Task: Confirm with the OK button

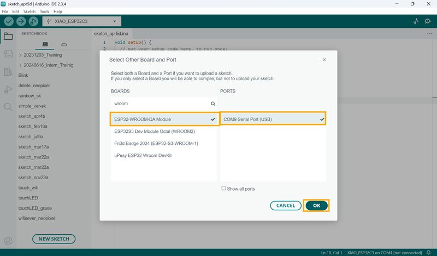Action: tap(316, 205)
